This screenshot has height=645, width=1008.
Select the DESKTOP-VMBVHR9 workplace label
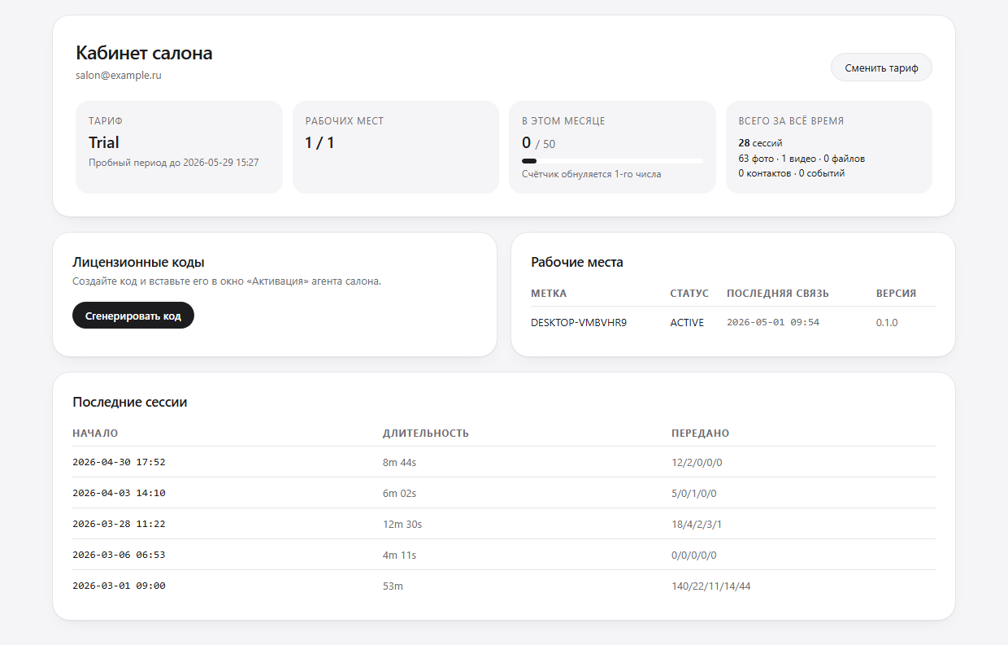coord(579,322)
